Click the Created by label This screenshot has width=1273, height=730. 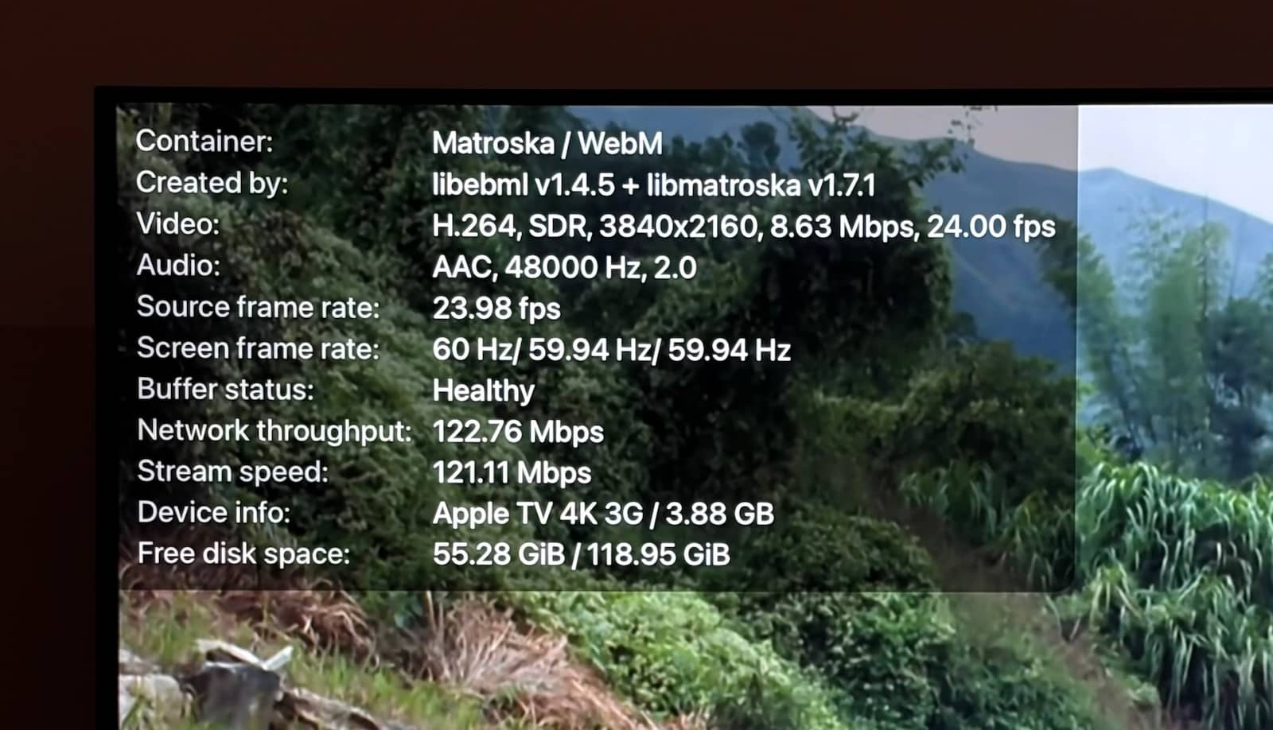tap(212, 183)
